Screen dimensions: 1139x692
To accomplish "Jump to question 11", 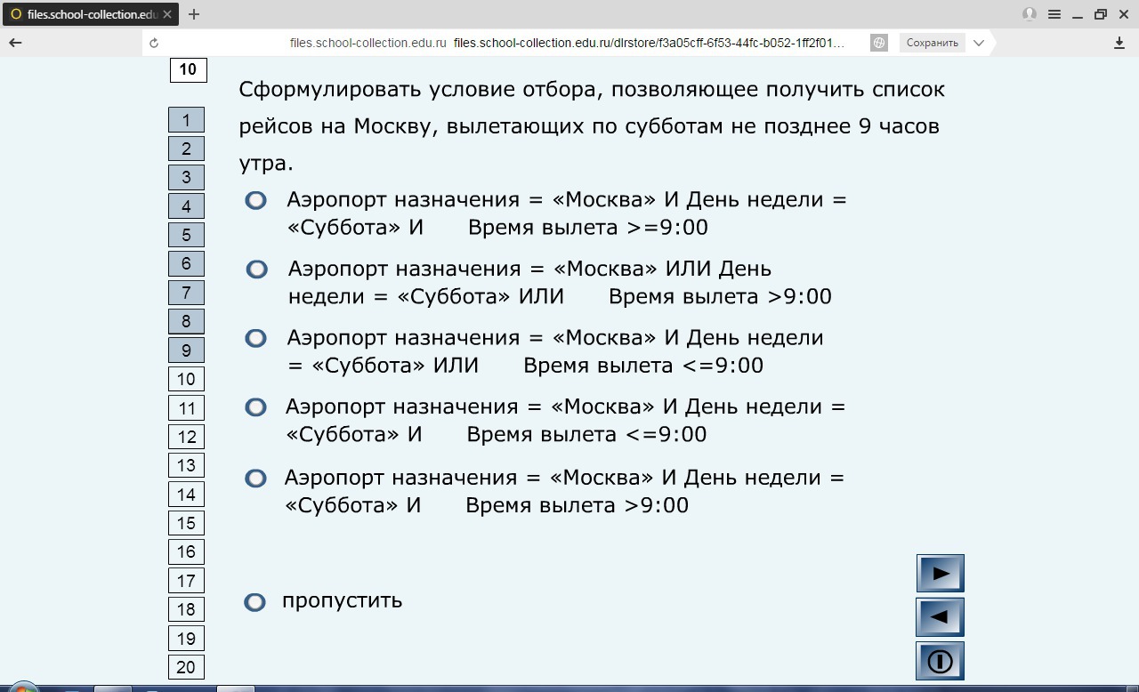I will (186, 408).
